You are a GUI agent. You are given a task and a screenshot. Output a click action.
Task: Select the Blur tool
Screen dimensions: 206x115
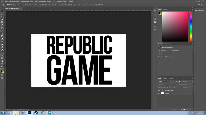point(2,44)
